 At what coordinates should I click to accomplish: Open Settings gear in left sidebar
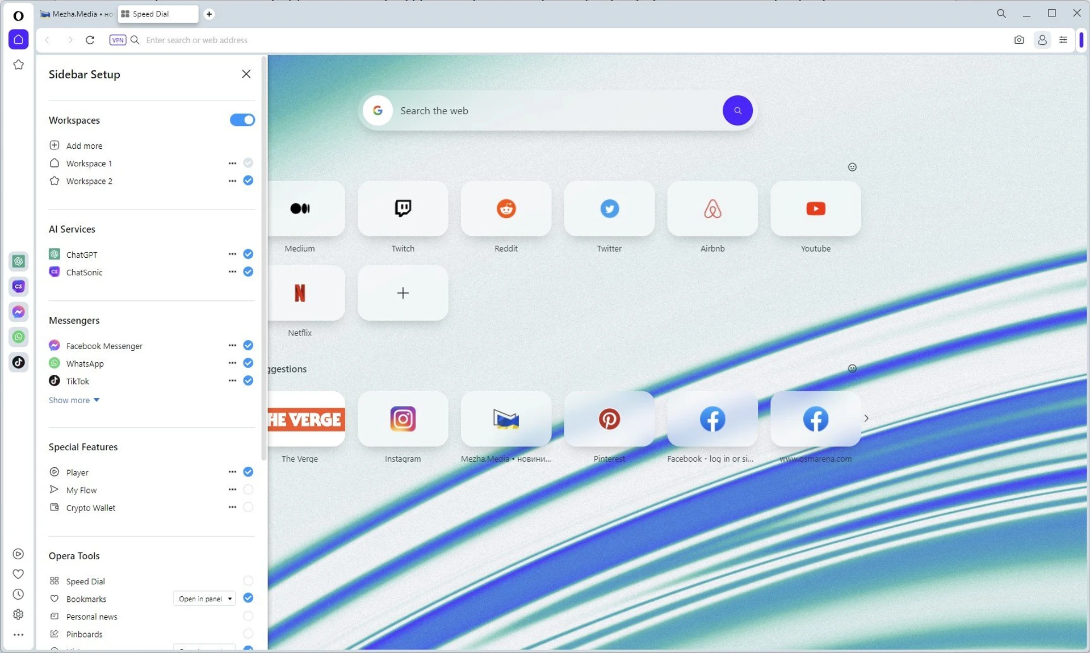(18, 614)
